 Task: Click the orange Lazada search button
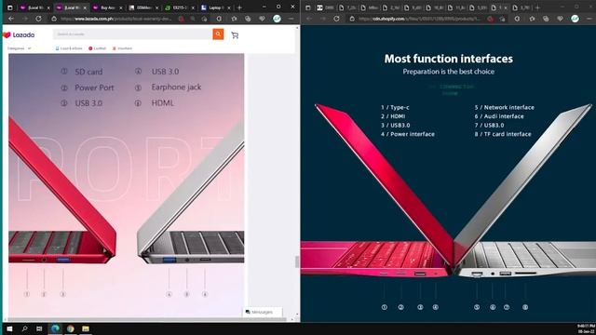[x=218, y=34]
